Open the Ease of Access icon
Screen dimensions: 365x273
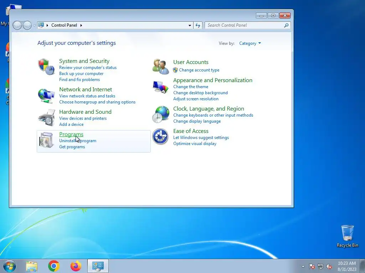pos(160,136)
